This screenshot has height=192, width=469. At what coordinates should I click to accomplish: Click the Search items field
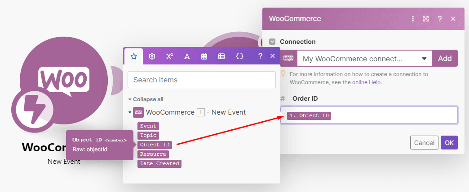point(202,80)
